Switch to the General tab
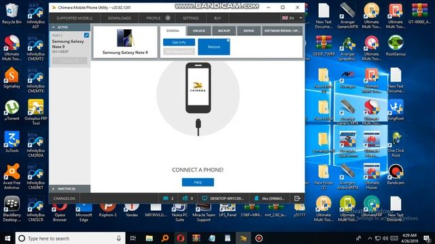The height and width of the screenshot is (244, 435). pos(173,30)
